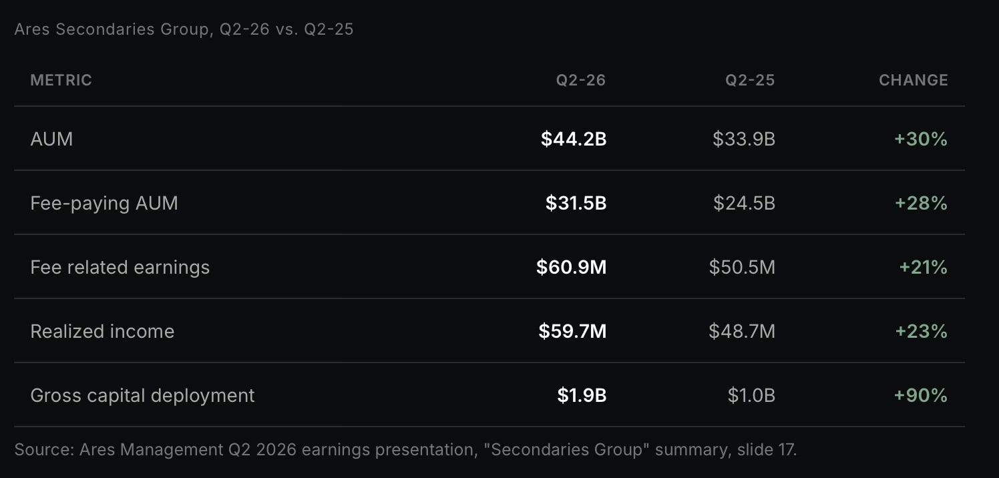Click the $50.5M prior-year earnings value
The width and height of the screenshot is (999, 478).
point(742,267)
